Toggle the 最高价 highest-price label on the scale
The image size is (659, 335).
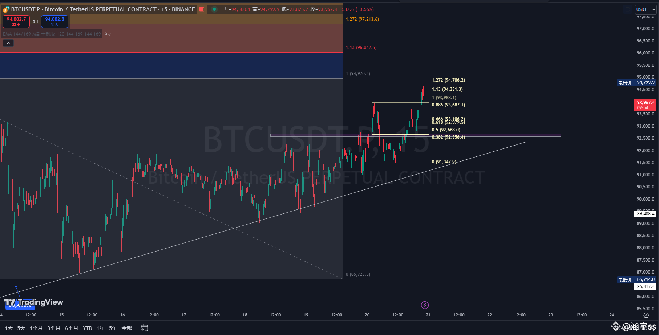click(625, 82)
